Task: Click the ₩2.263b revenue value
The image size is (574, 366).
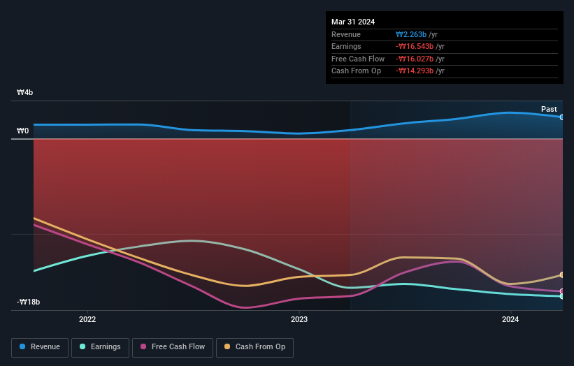Action: 410,34
